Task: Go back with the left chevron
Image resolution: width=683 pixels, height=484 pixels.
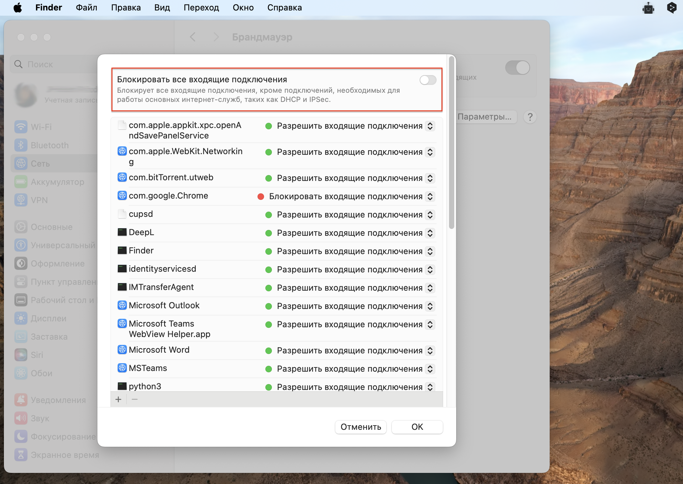Action: (x=192, y=37)
